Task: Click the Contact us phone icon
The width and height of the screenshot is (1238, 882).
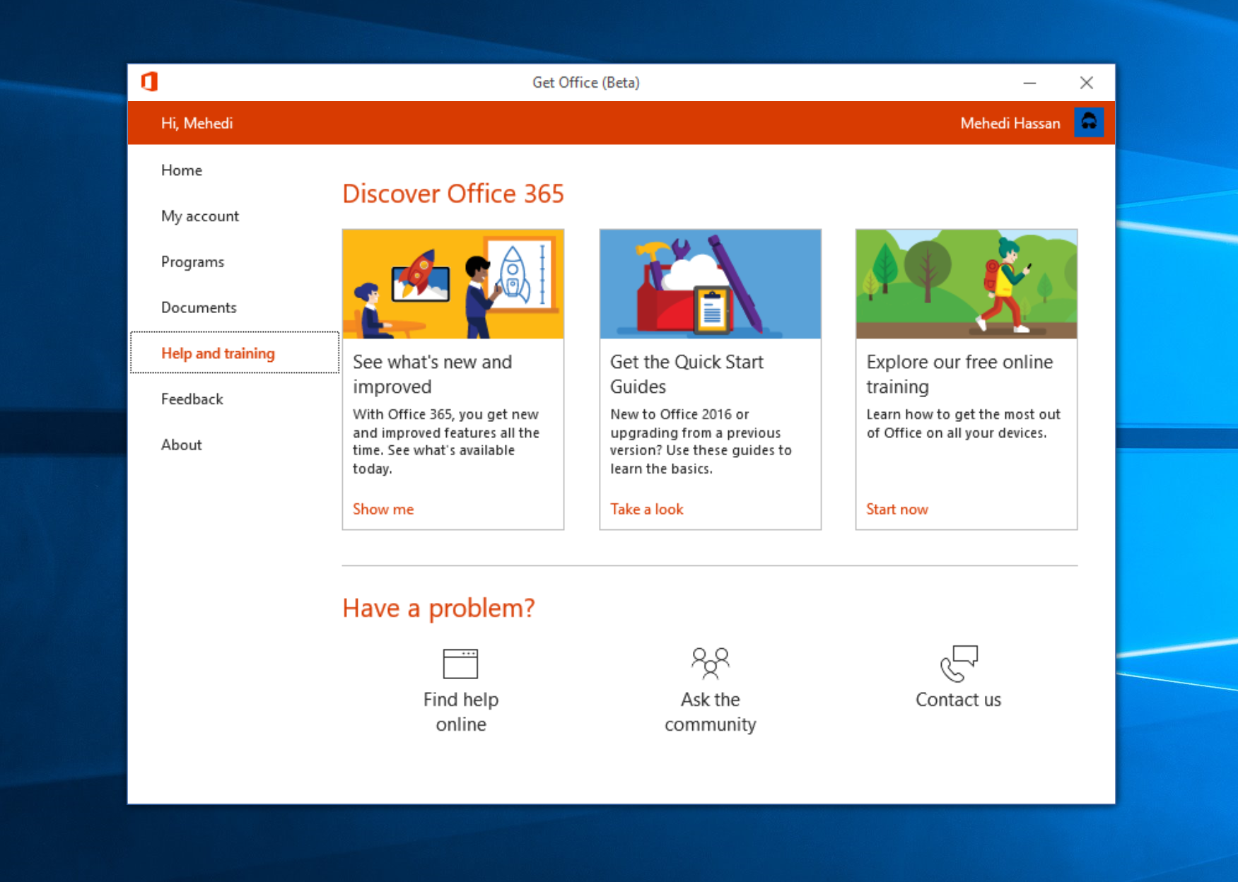Action: pos(958,663)
